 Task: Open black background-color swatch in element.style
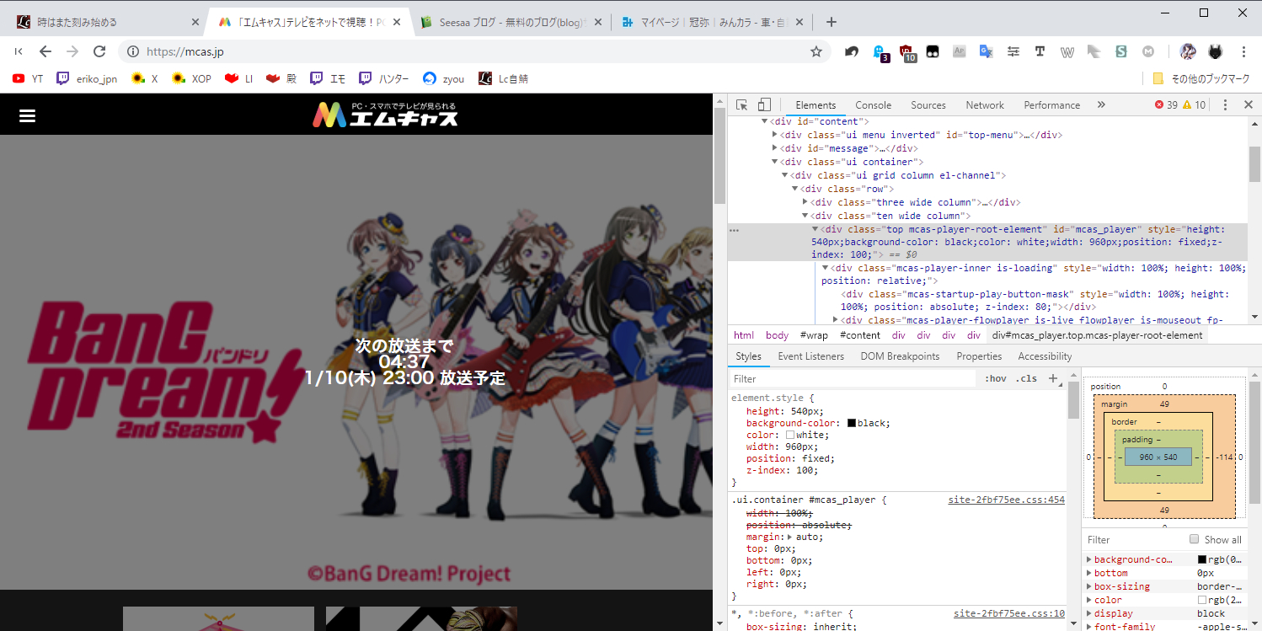click(852, 423)
